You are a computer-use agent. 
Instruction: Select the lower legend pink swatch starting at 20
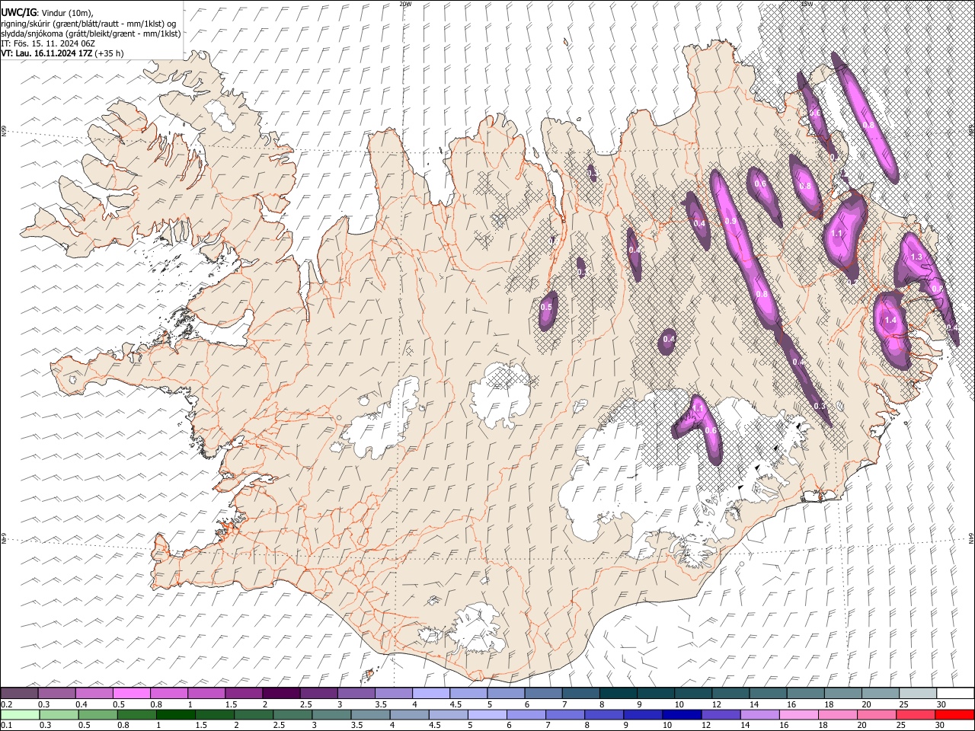(x=877, y=714)
